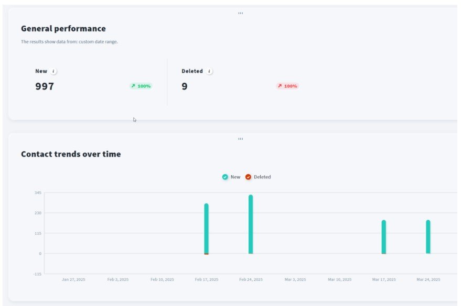461x306 pixels.
Task: Select the Mar 17, 2025 bar on chart
Action: (x=384, y=238)
